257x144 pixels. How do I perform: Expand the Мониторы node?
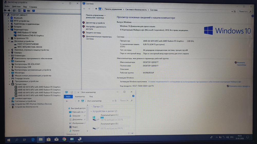coord(9,73)
